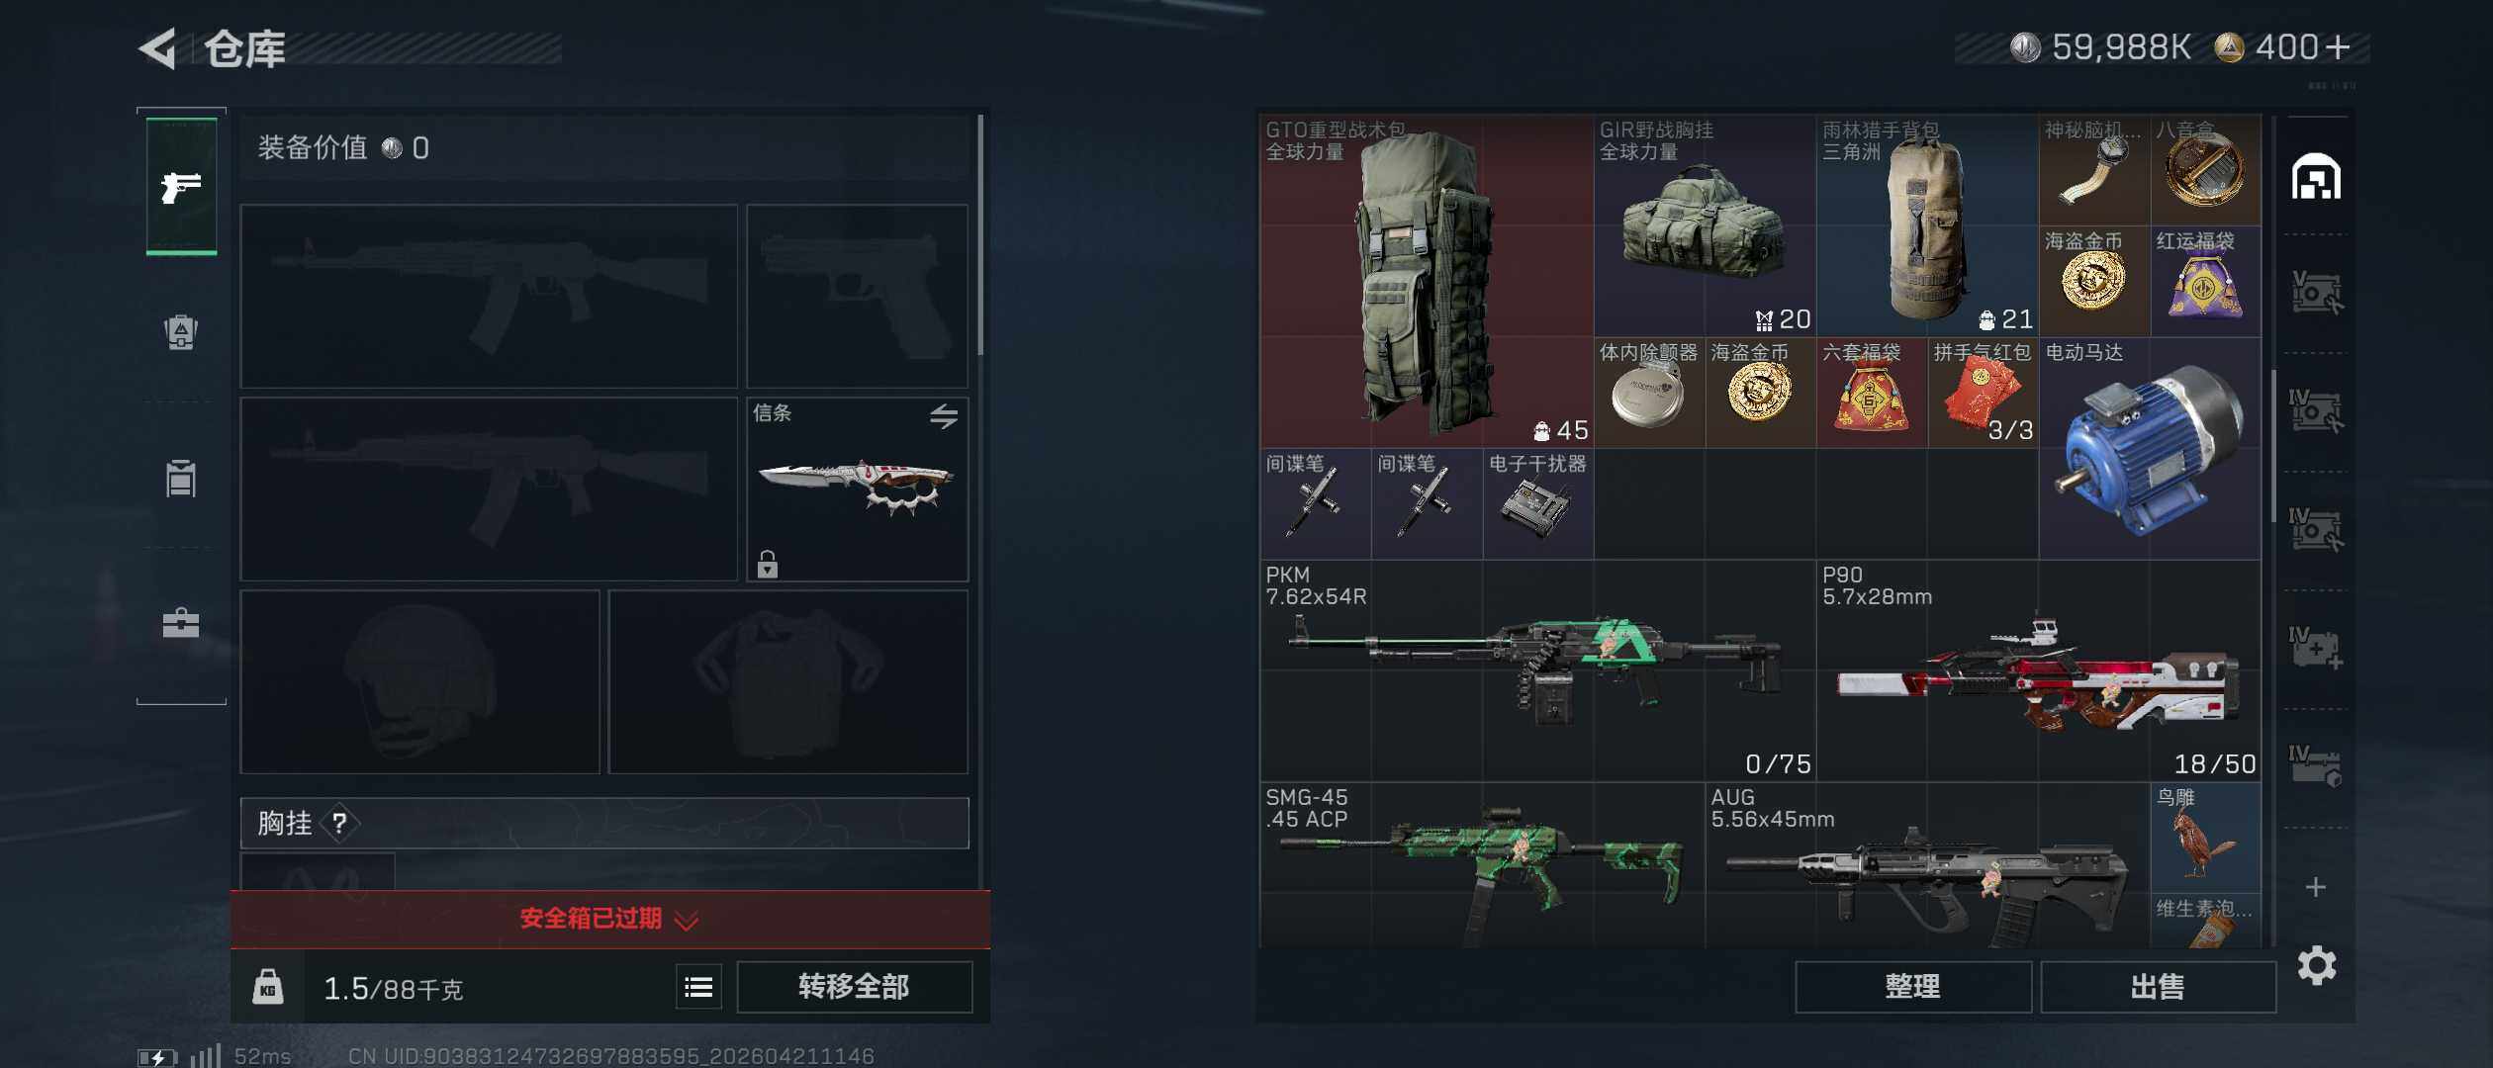Select the weapon loadout tab with pistol icon
Screen dimensions: 2493x1068
click(x=181, y=186)
